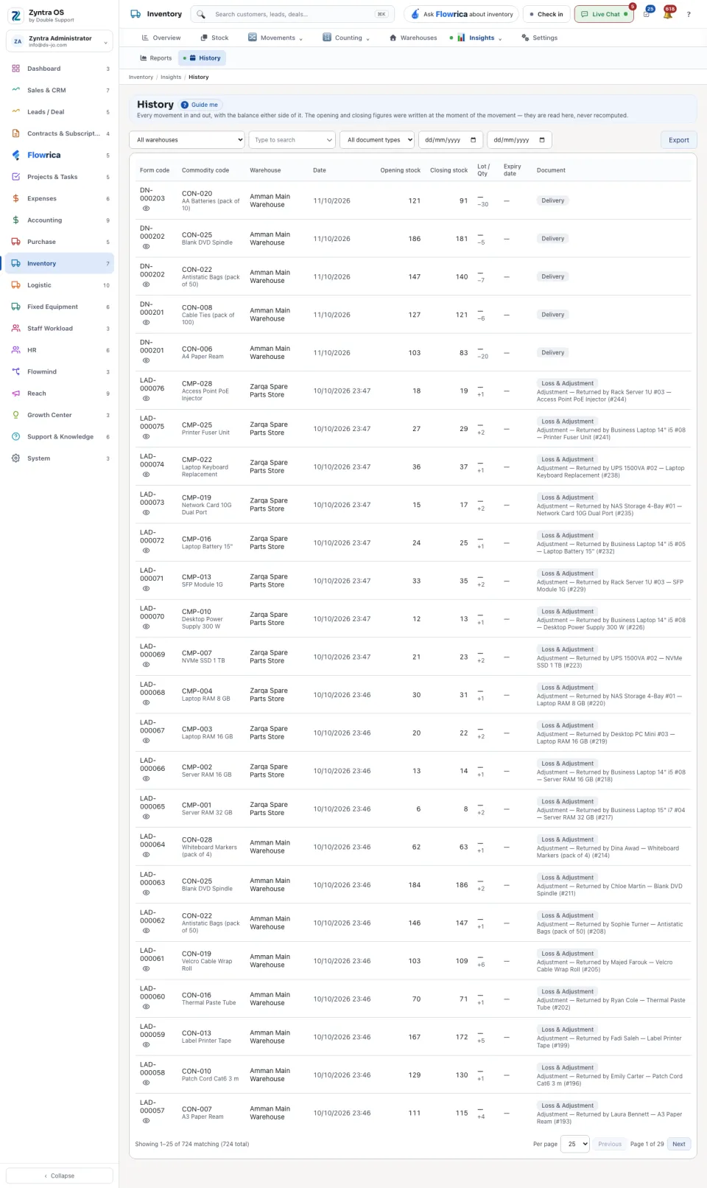Click the eye icon for LAD-000057
This screenshot has width=707, height=1188.
tap(146, 1121)
